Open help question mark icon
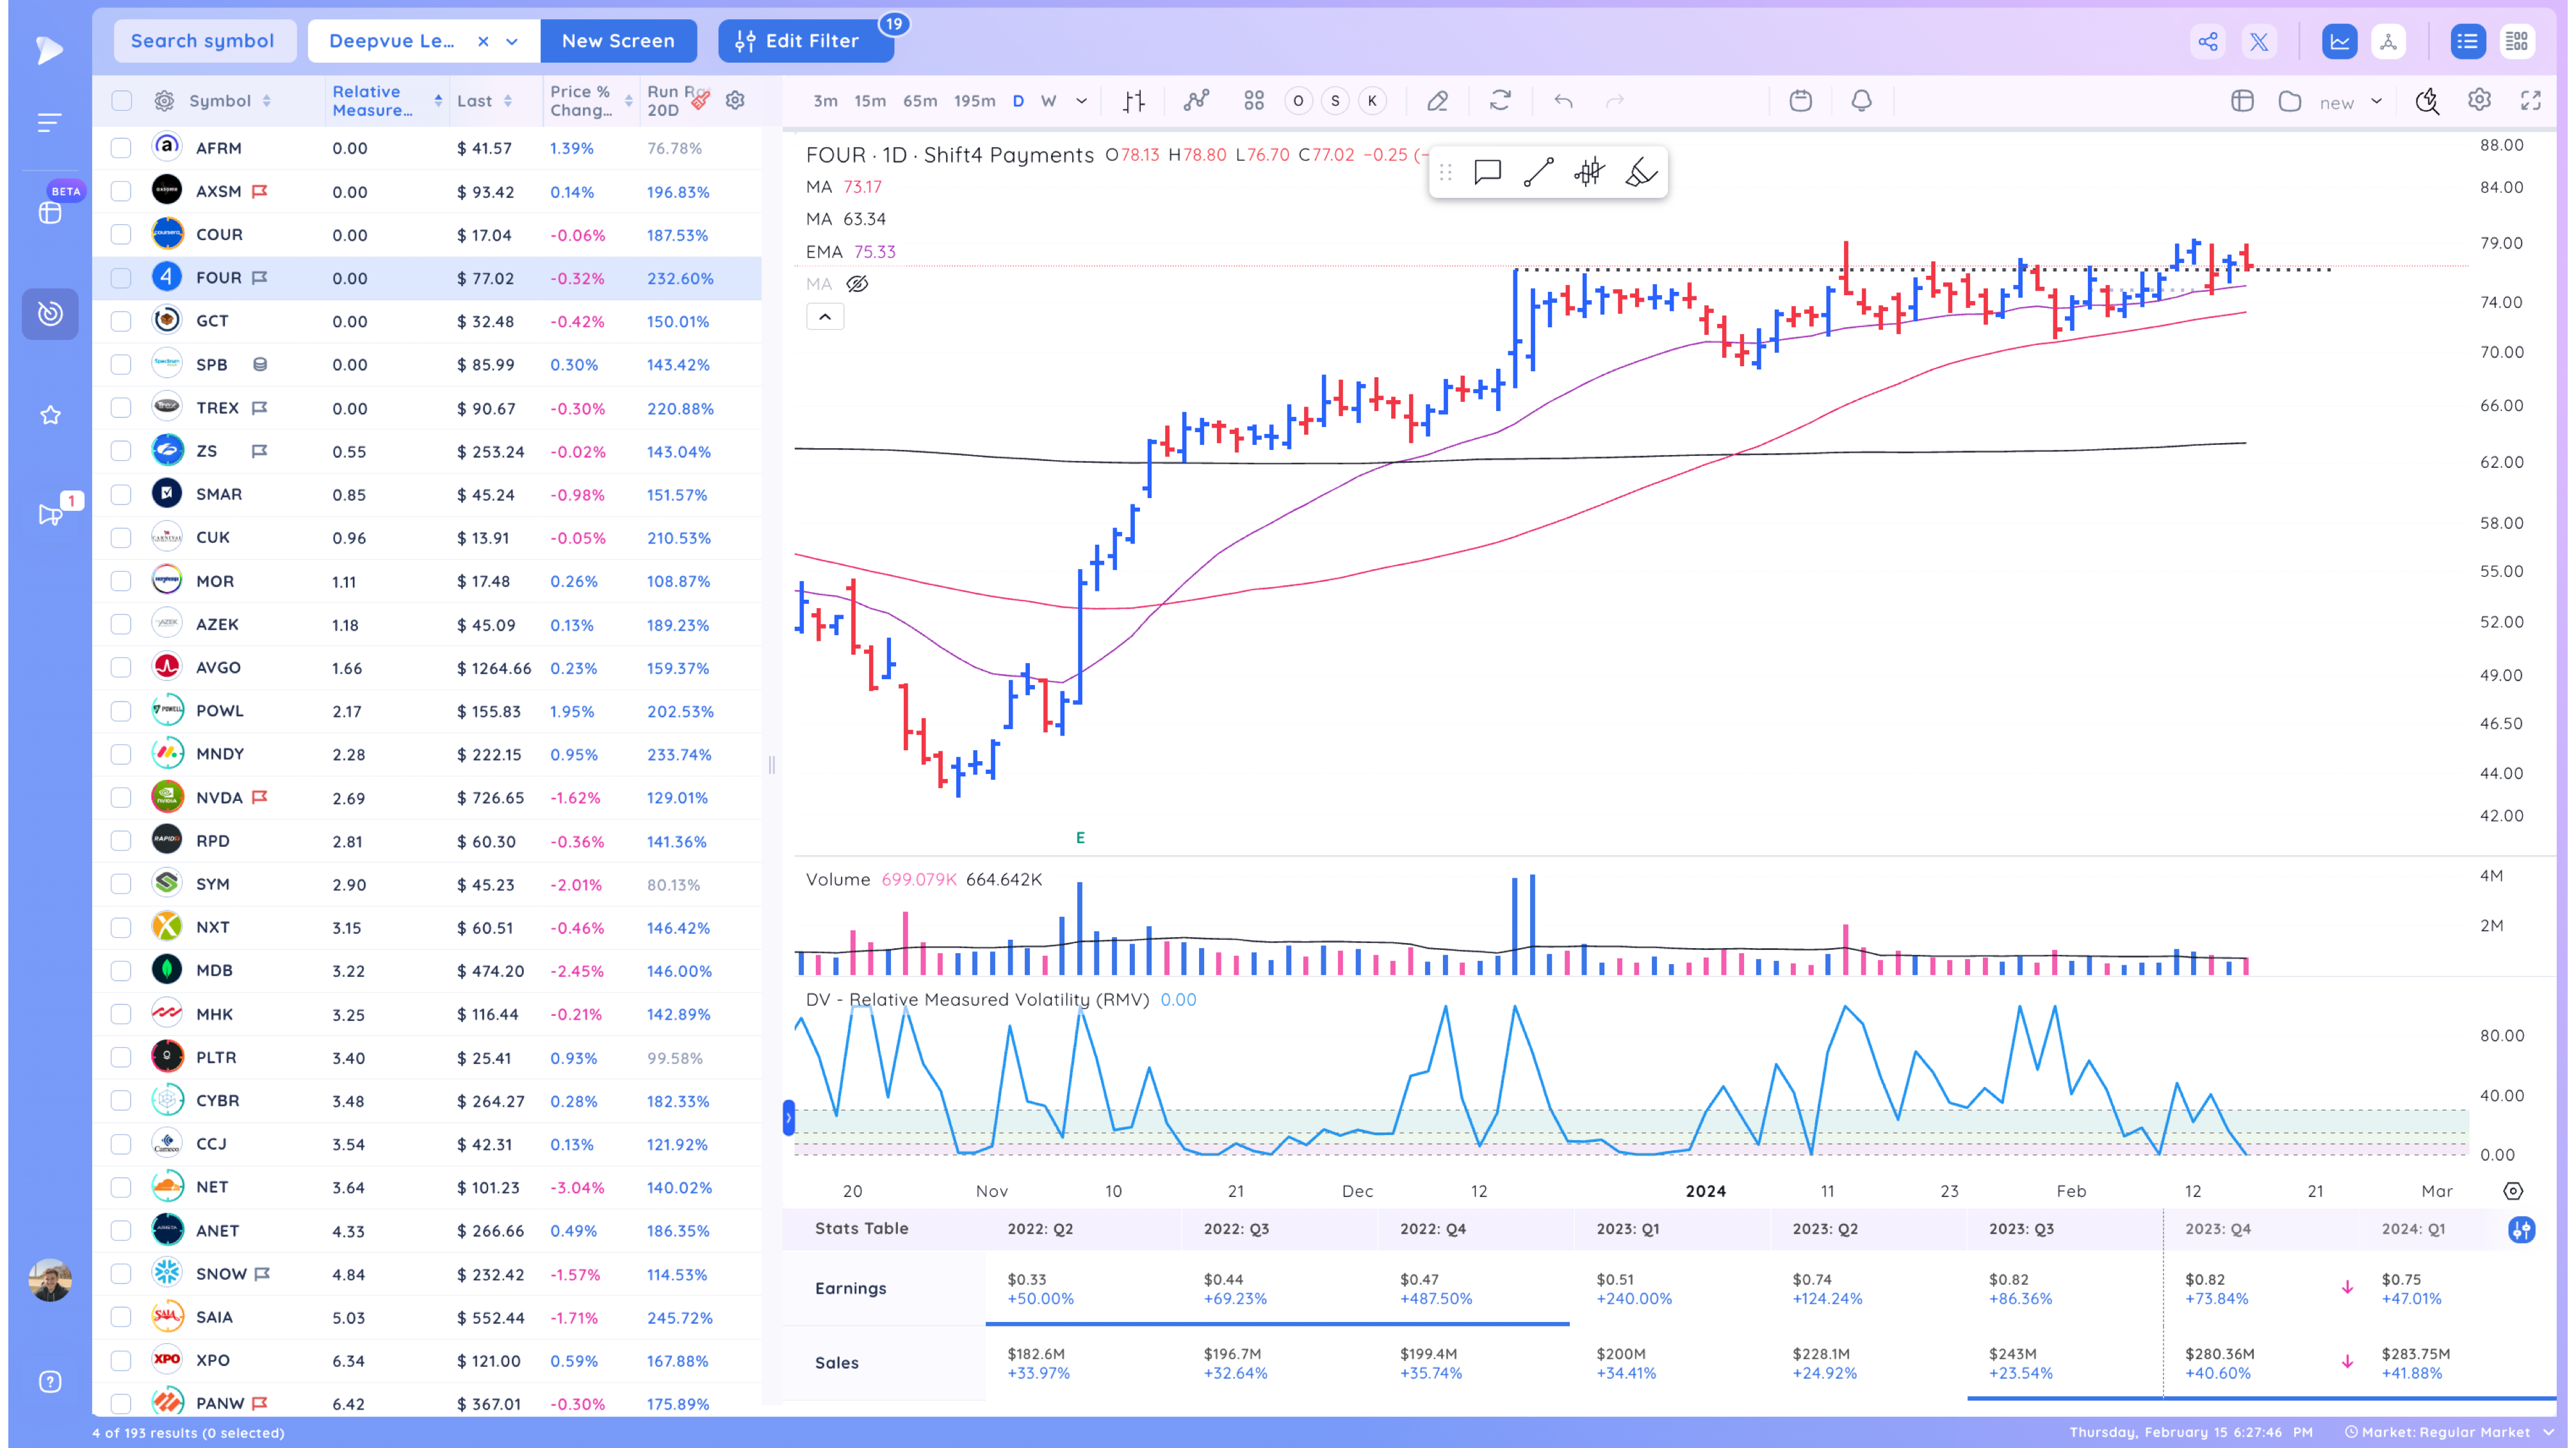Viewport: 2576px width, 1448px height. 50,1381
